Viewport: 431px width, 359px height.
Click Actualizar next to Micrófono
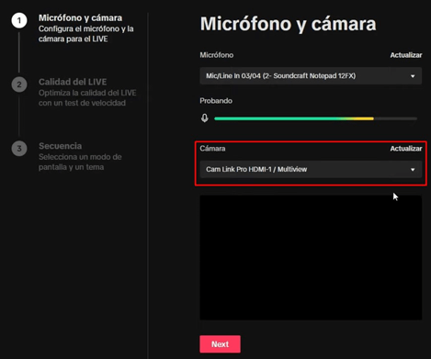click(x=406, y=55)
